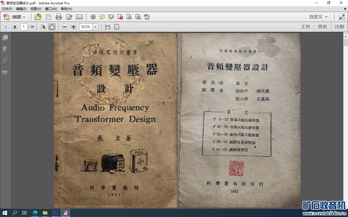Print the document with printer icon
This screenshot has height=217, width=348.
point(59,17)
